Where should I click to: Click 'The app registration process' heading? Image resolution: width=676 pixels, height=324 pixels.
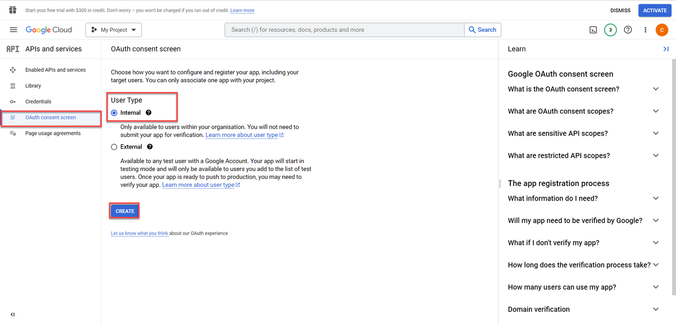(559, 183)
